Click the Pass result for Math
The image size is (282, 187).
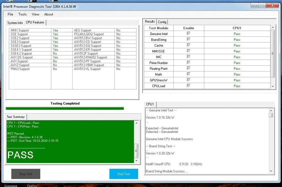237,74
